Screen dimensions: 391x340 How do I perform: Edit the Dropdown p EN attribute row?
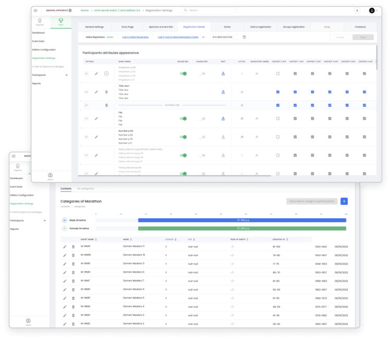tap(96, 74)
